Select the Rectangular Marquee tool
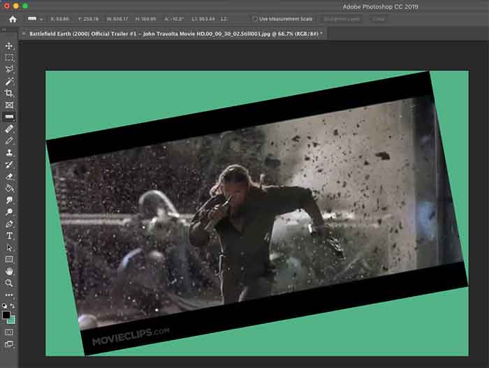Viewport: 489px width, 368px height. (x=9, y=57)
